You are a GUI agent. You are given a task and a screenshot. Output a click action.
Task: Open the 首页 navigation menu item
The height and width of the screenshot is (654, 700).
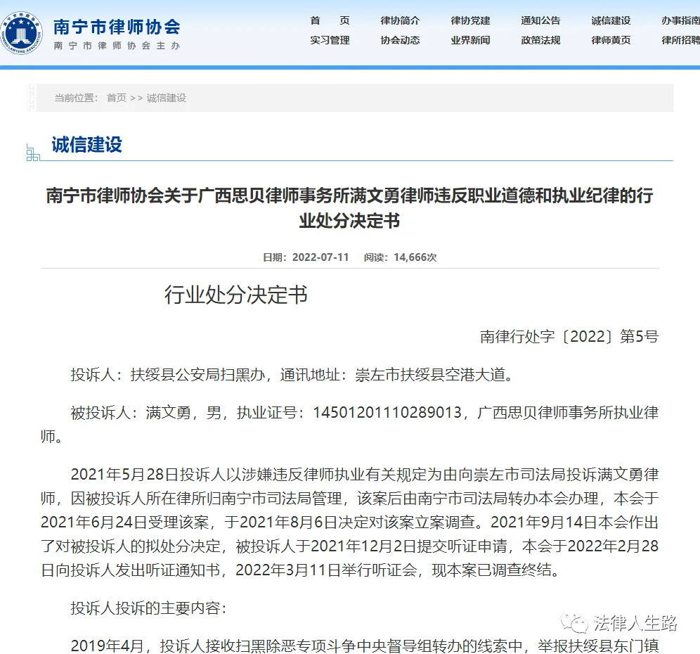[330, 20]
